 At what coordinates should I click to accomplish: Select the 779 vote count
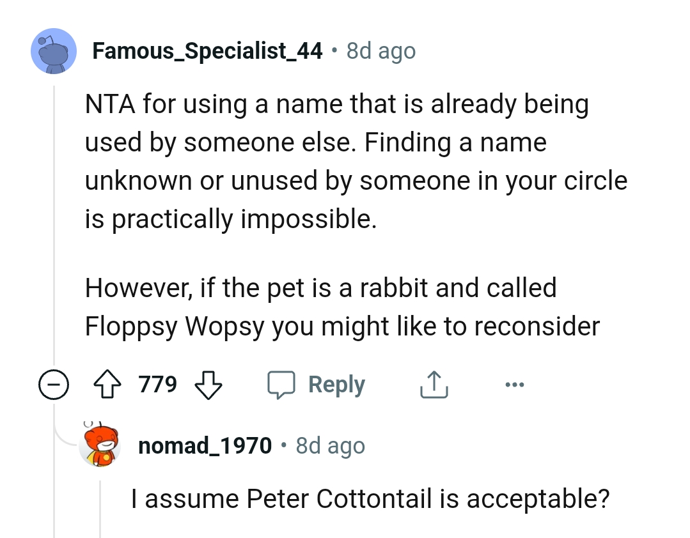[x=158, y=384]
